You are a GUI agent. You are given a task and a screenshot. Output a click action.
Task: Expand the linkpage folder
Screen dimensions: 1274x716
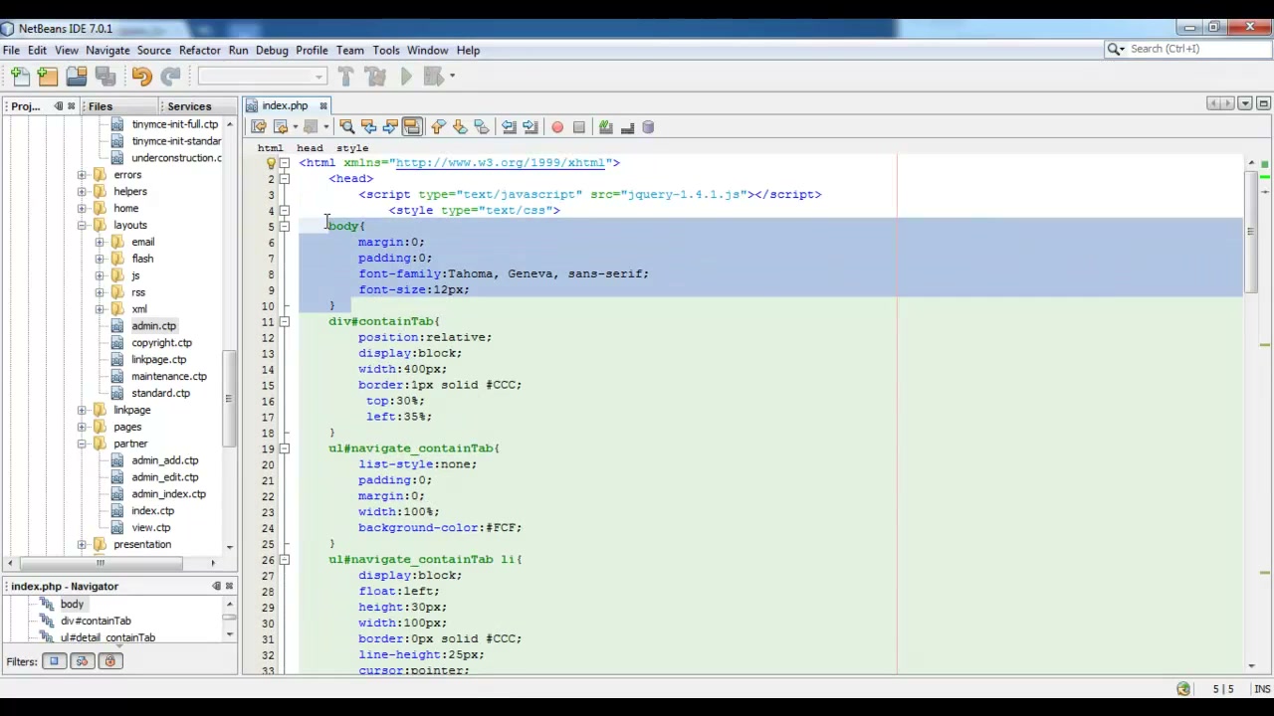pos(82,410)
